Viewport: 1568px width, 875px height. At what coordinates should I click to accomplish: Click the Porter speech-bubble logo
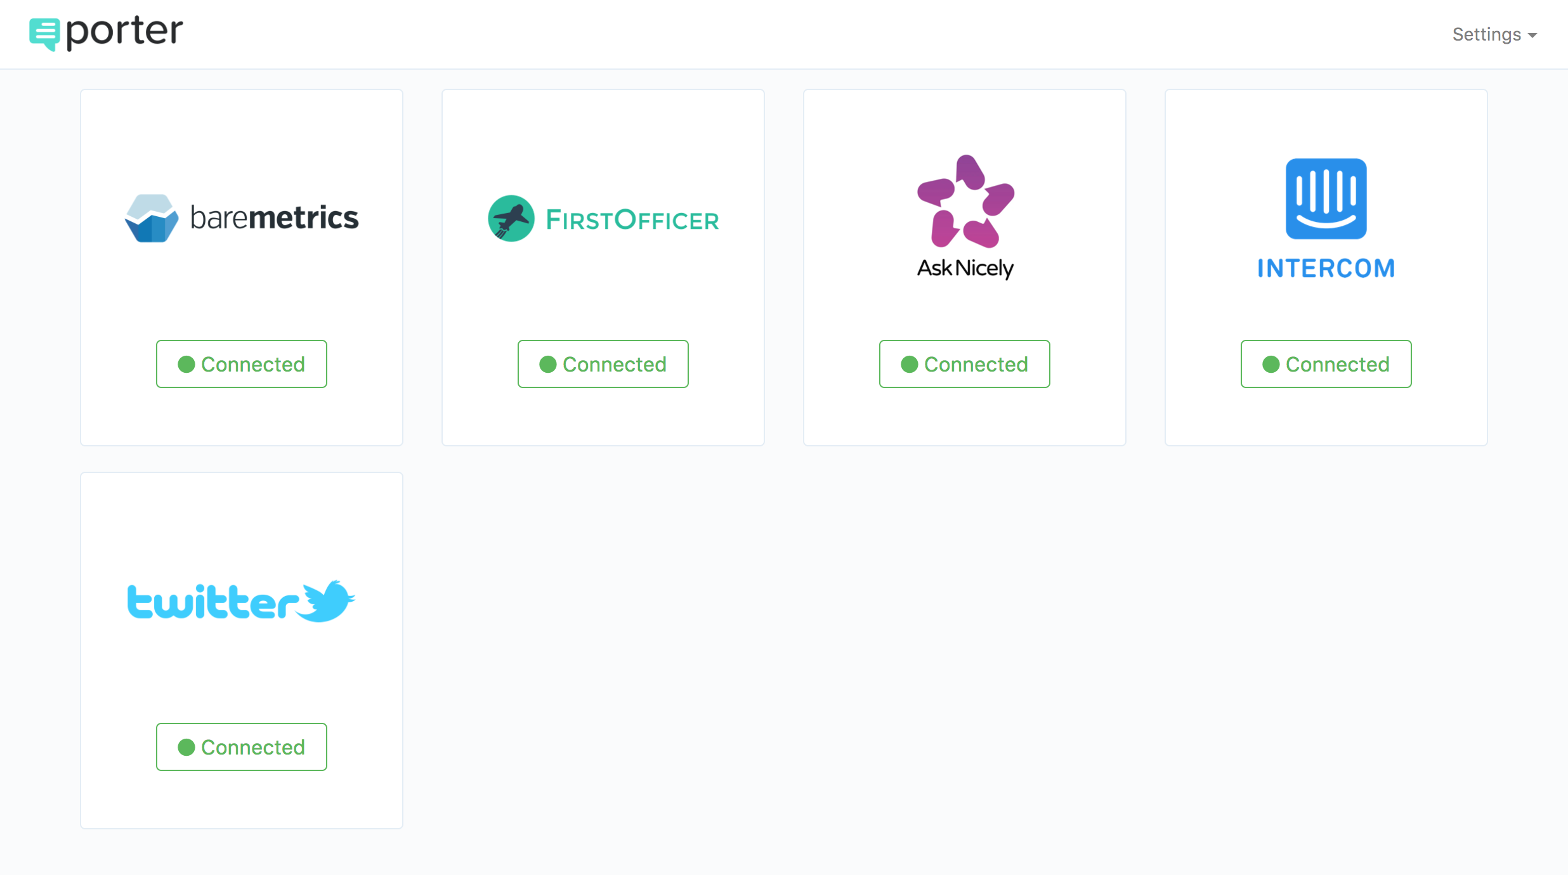click(x=44, y=31)
